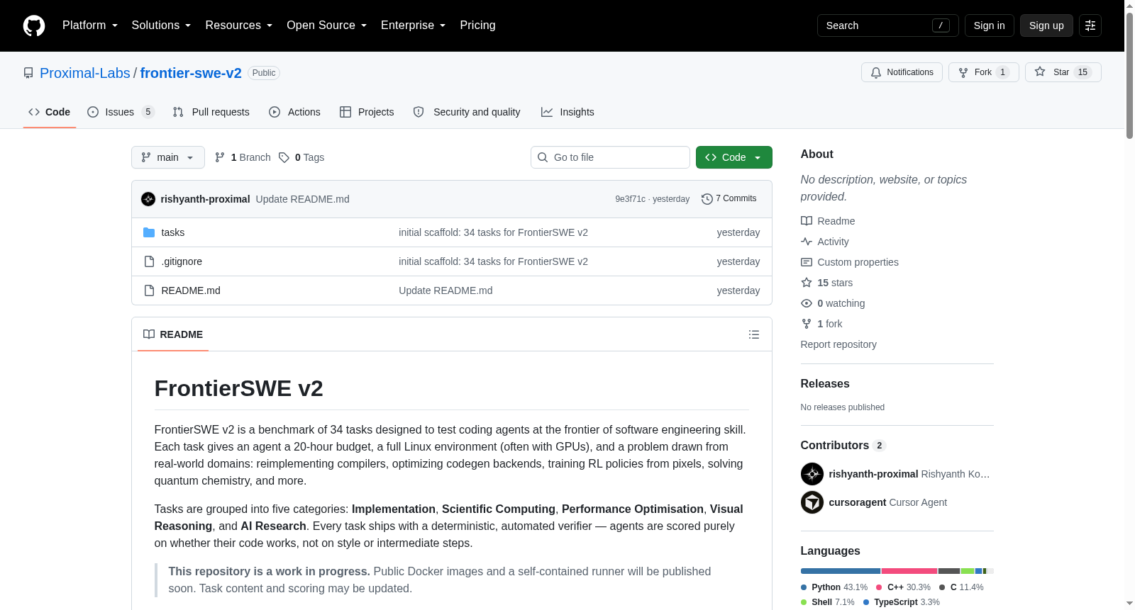Open rishyanth-proximal avatar in Contributors
1135x610 pixels.
click(x=812, y=474)
